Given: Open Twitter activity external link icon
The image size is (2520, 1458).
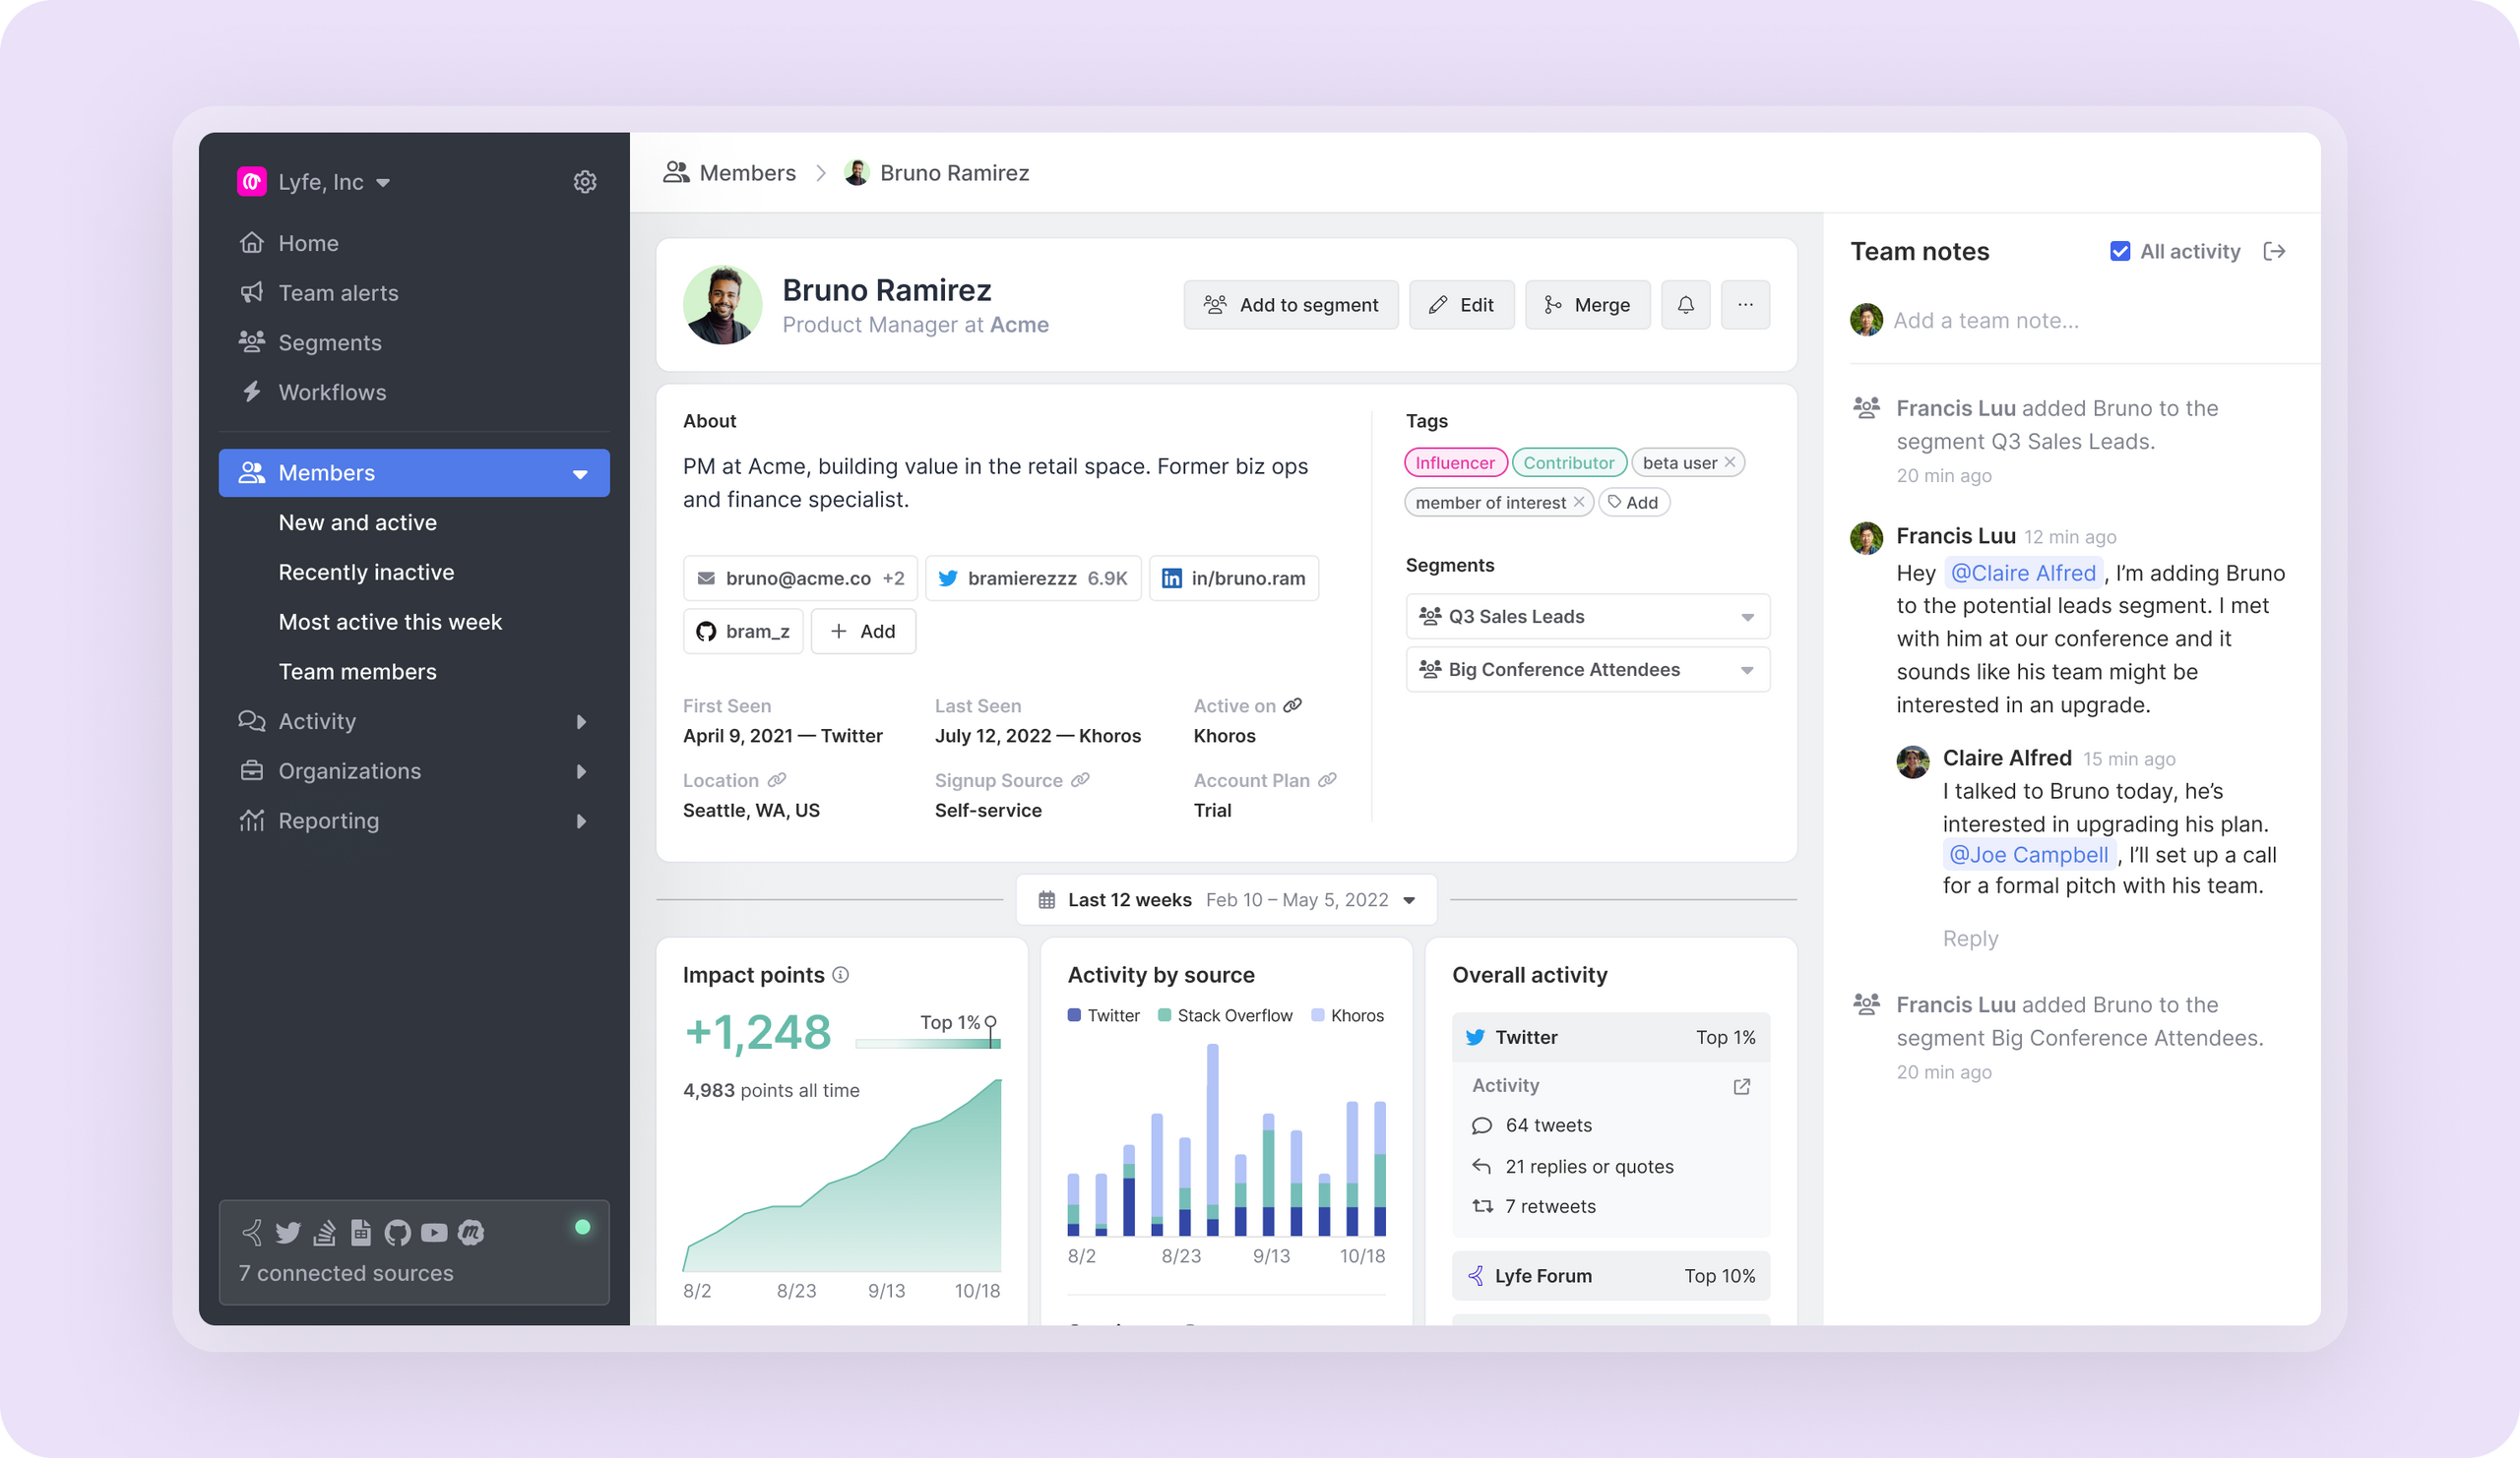Looking at the screenshot, I should tap(1741, 1086).
